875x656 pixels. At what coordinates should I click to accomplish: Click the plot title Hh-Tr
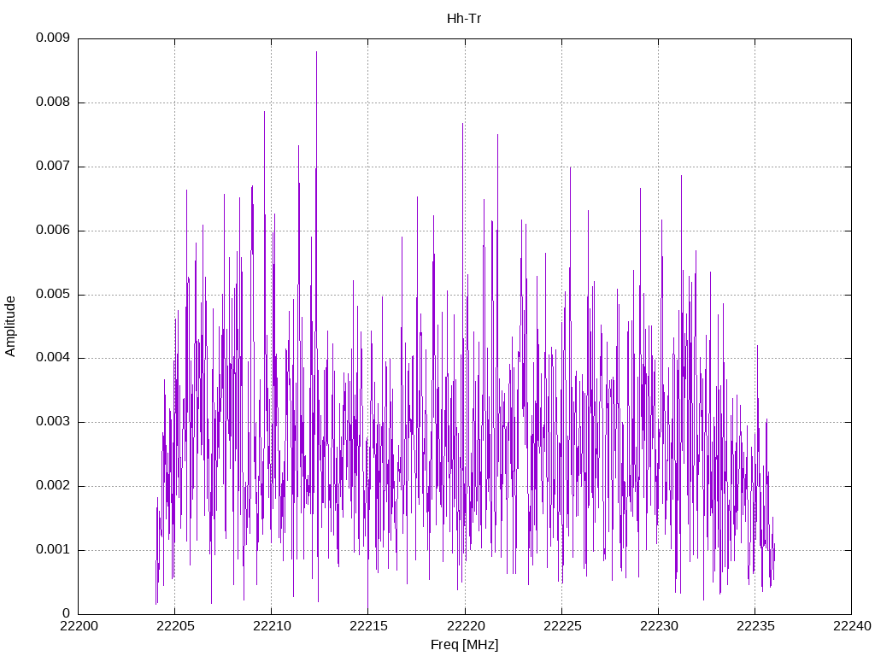click(464, 19)
